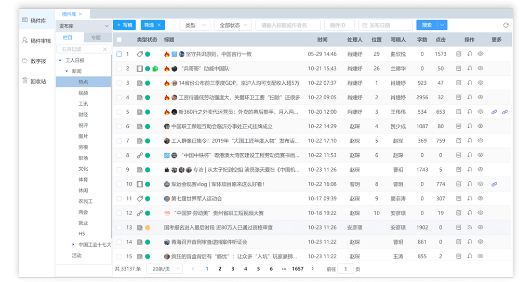This screenshot has height=282, width=532.
Task: Open the 20条/页 page size dropdown
Action: coord(164,269)
